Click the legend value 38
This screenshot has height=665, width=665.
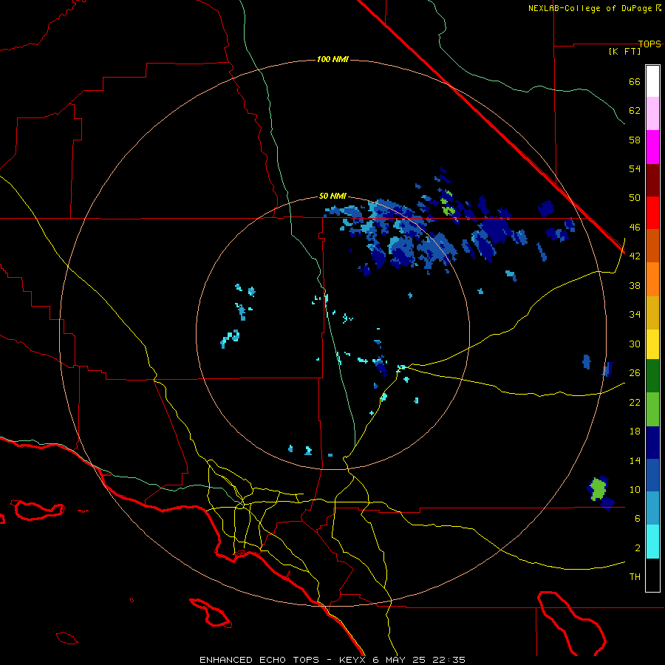[x=635, y=285]
